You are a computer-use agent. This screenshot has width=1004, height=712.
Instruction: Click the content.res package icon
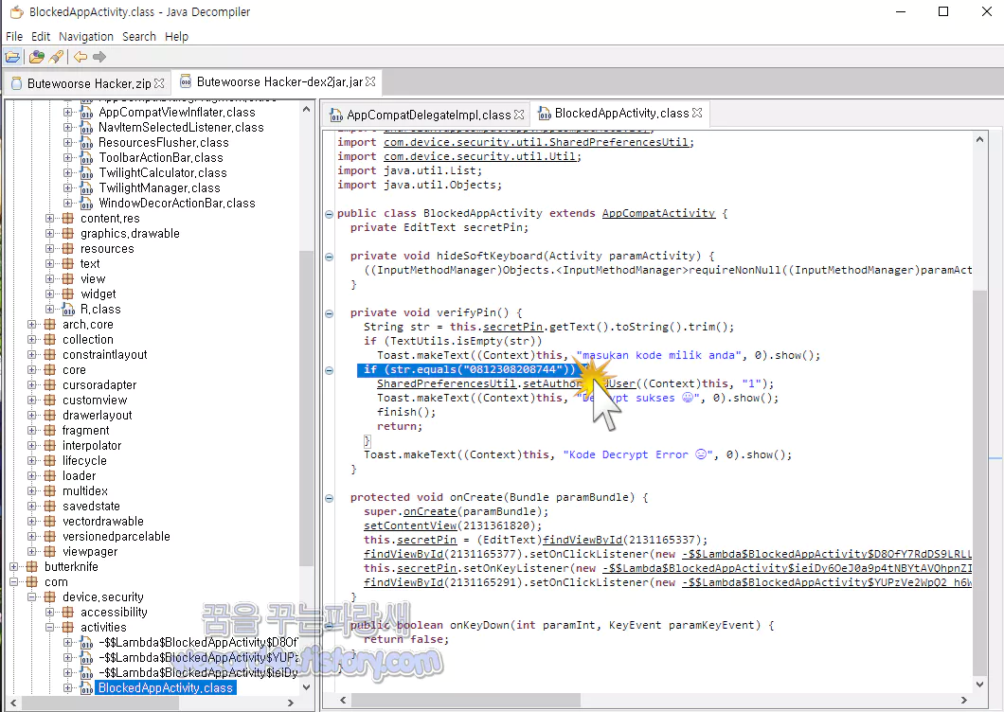point(68,219)
